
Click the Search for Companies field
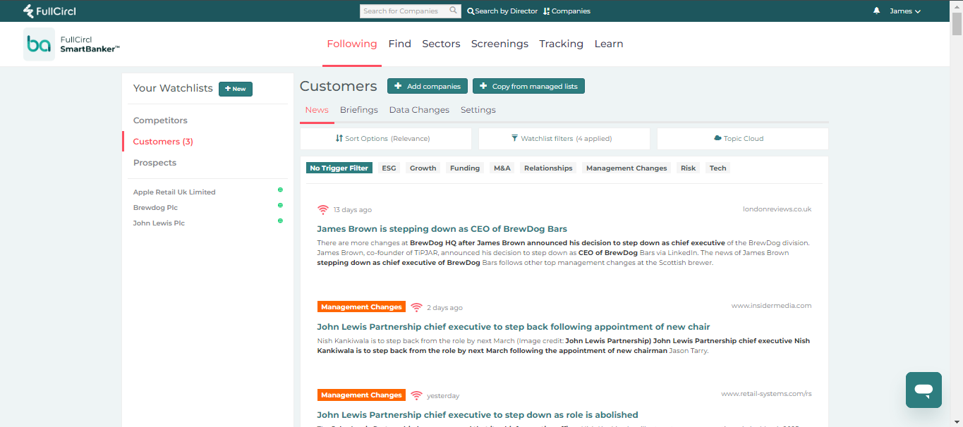point(401,11)
